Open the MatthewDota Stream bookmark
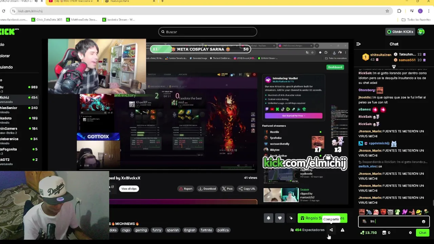This screenshot has width=434, height=244. pyautogui.click(x=82, y=20)
